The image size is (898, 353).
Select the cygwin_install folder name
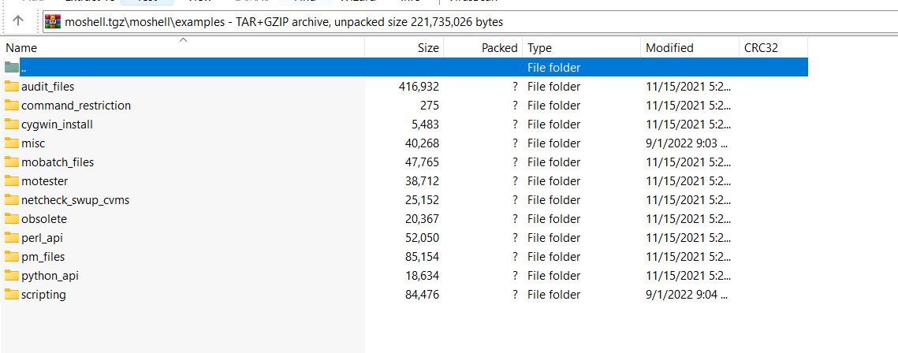coord(57,124)
